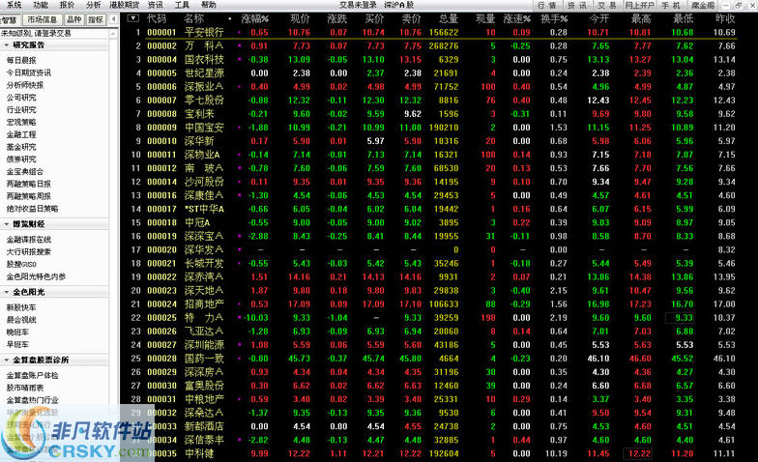Viewport: 758px width, 462px height.
Task: Sort by 名称 column header
Action: [193, 19]
